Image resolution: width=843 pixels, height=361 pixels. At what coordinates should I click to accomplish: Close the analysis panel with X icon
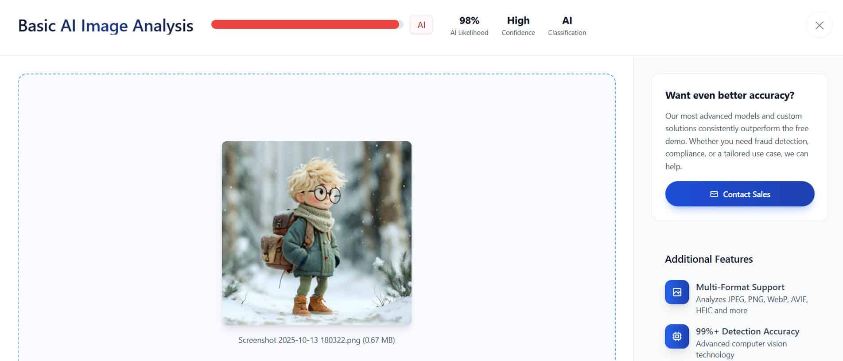click(x=819, y=25)
